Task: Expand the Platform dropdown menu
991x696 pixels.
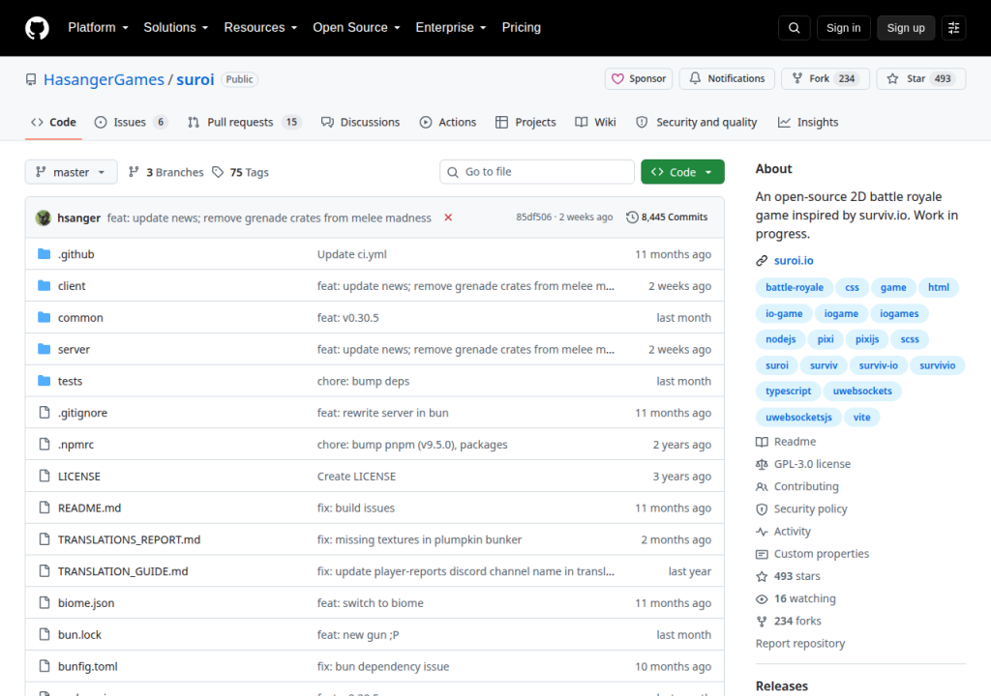Action: point(98,28)
